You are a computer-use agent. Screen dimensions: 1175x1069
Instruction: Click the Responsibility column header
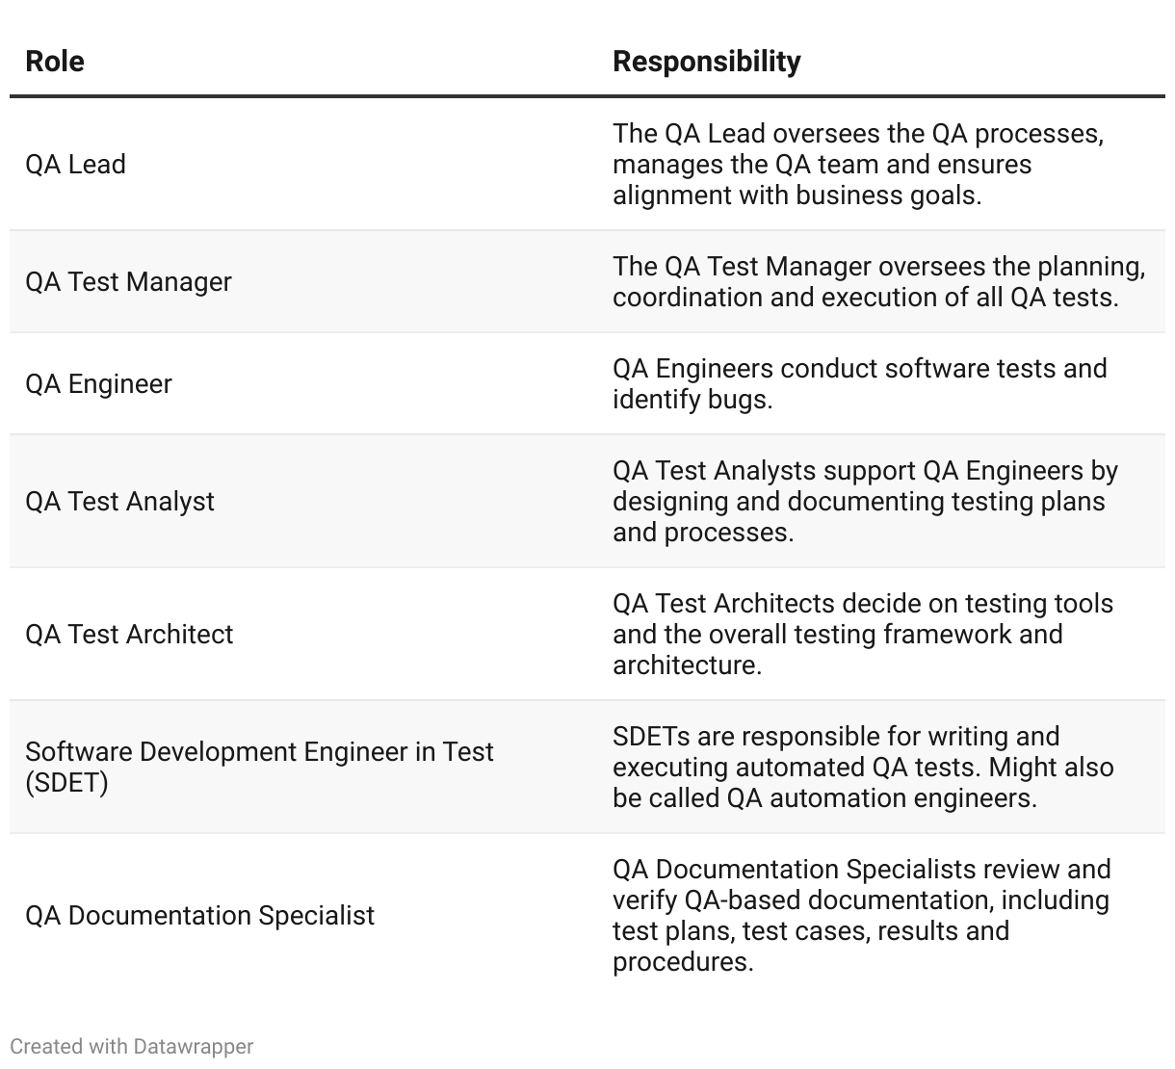point(706,62)
